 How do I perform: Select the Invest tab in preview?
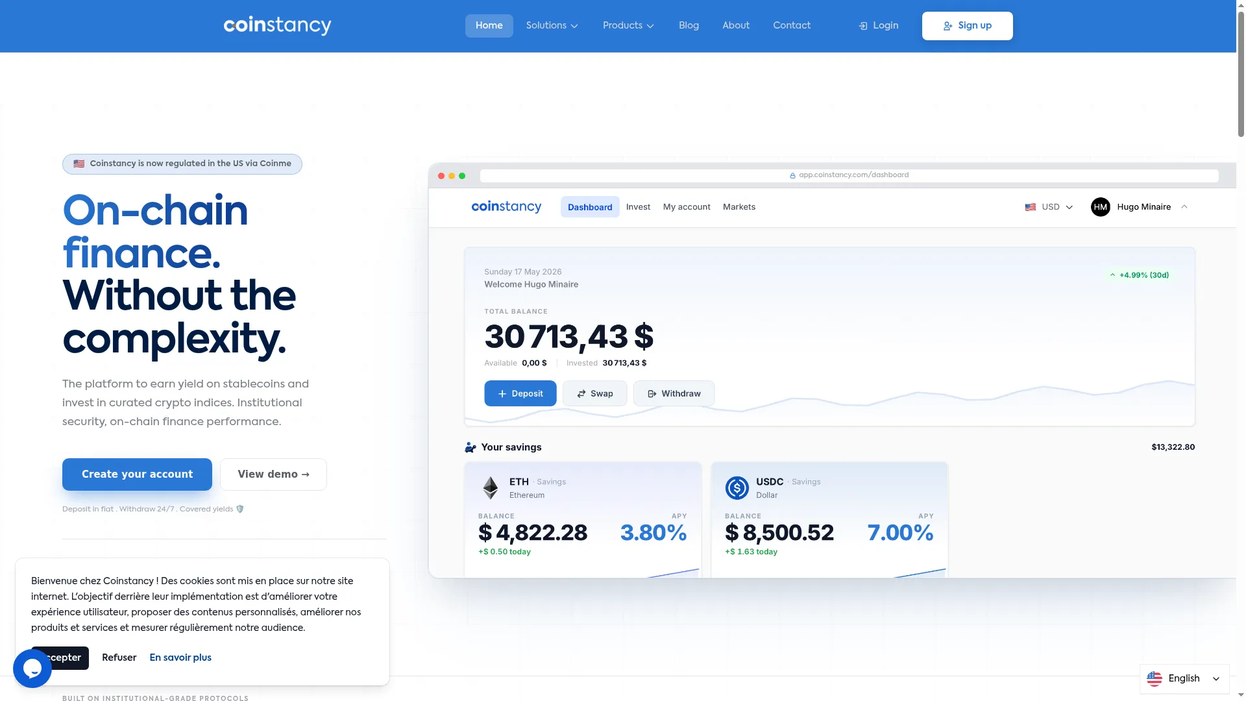pyautogui.click(x=638, y=207)
